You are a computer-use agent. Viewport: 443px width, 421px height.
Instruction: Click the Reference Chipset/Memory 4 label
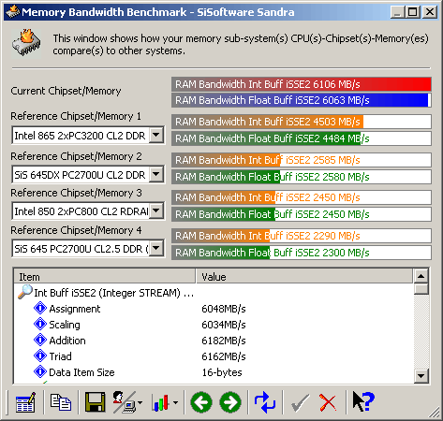[76, 230]
